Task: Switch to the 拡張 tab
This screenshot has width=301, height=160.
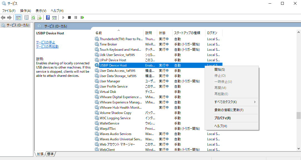Action: (x=40, y=154)
